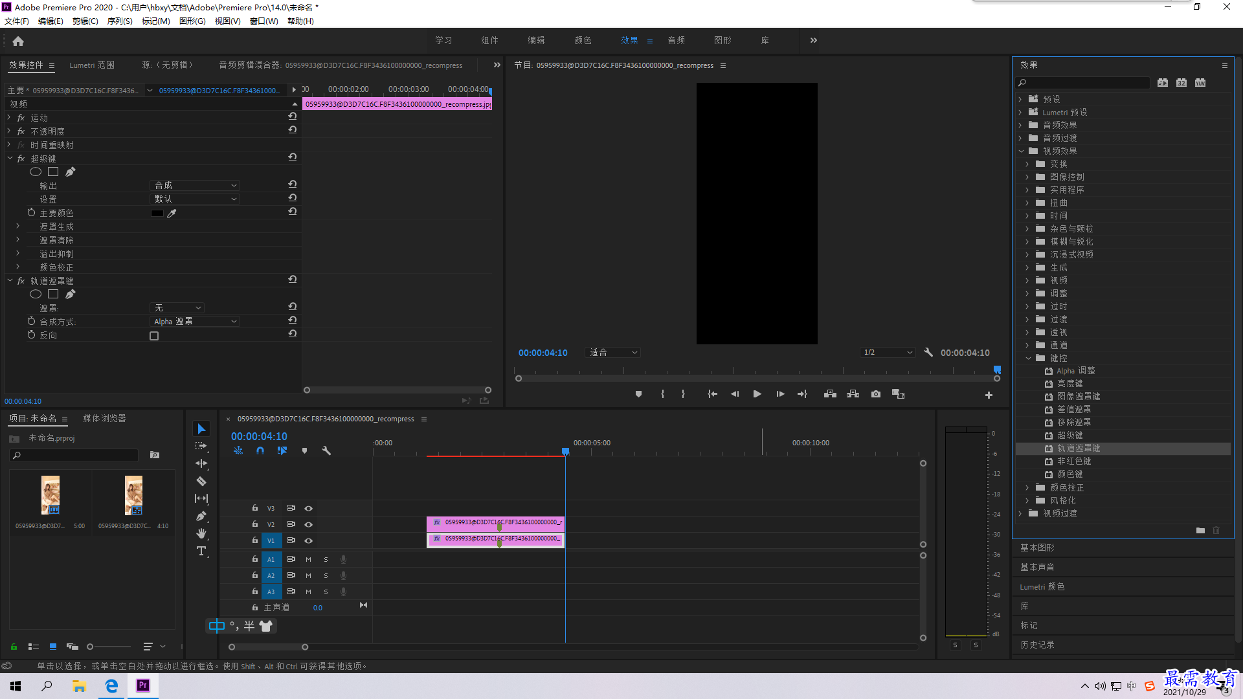Step back one frame in program monitor

735,394
